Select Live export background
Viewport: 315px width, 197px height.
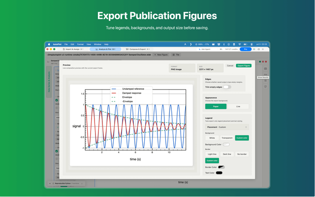click(238, 106)
